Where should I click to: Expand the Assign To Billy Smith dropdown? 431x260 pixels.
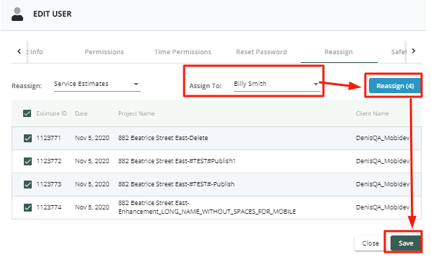point(277,84)
